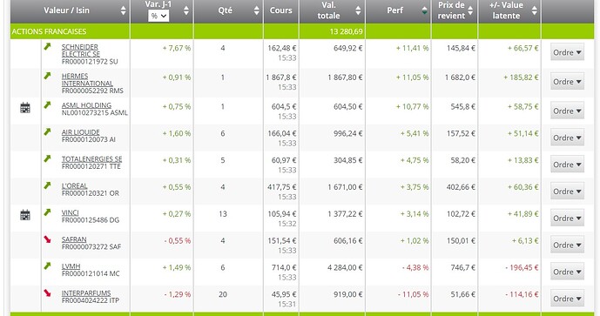The width and height of the screenshot is (600, 316).
Task: Sort by the Prix de revient arrows
Action: click(x=470, y=10)
